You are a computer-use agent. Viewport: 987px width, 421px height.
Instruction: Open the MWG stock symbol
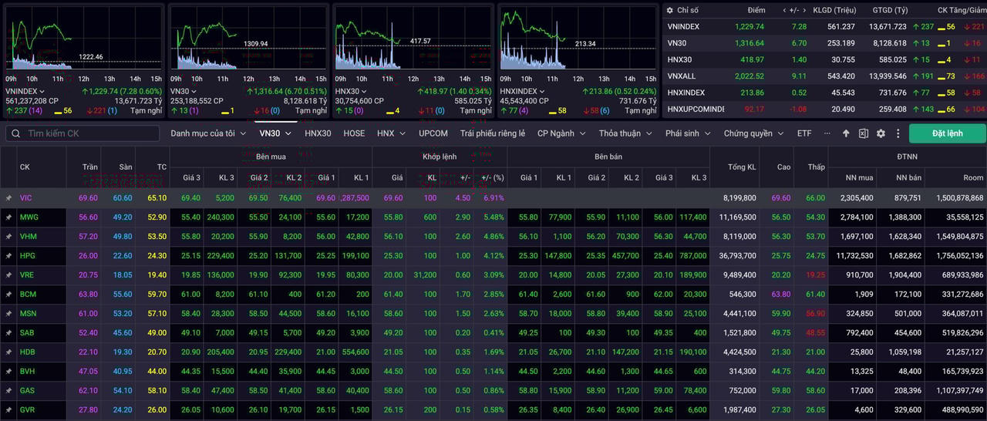29,217
